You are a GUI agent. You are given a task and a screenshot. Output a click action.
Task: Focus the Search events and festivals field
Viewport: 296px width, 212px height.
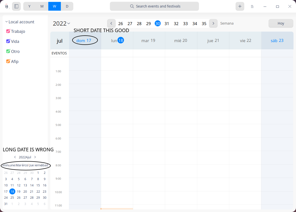pos(154,6)
